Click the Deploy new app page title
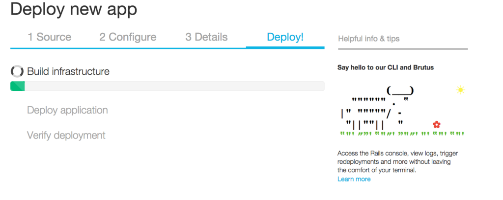 coord(74,9)
